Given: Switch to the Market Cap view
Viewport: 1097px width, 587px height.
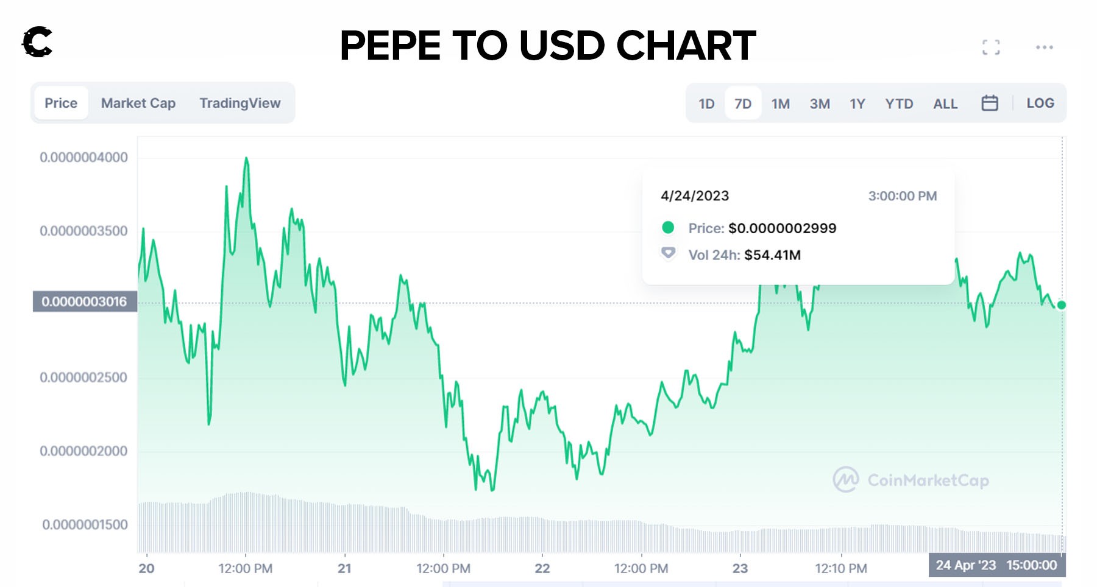Looking at the screenshot, I should tap(138, 104).
